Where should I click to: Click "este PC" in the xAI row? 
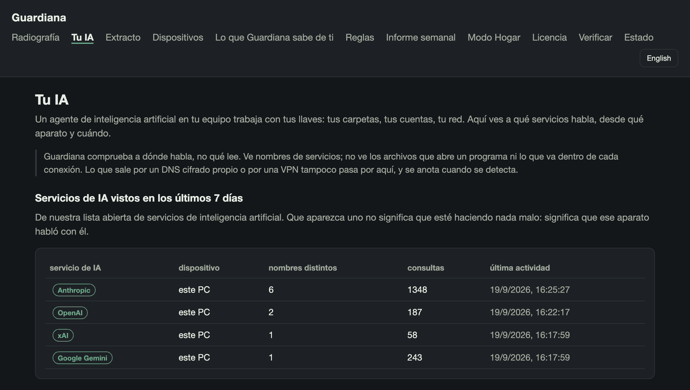[x=194, y=335]
